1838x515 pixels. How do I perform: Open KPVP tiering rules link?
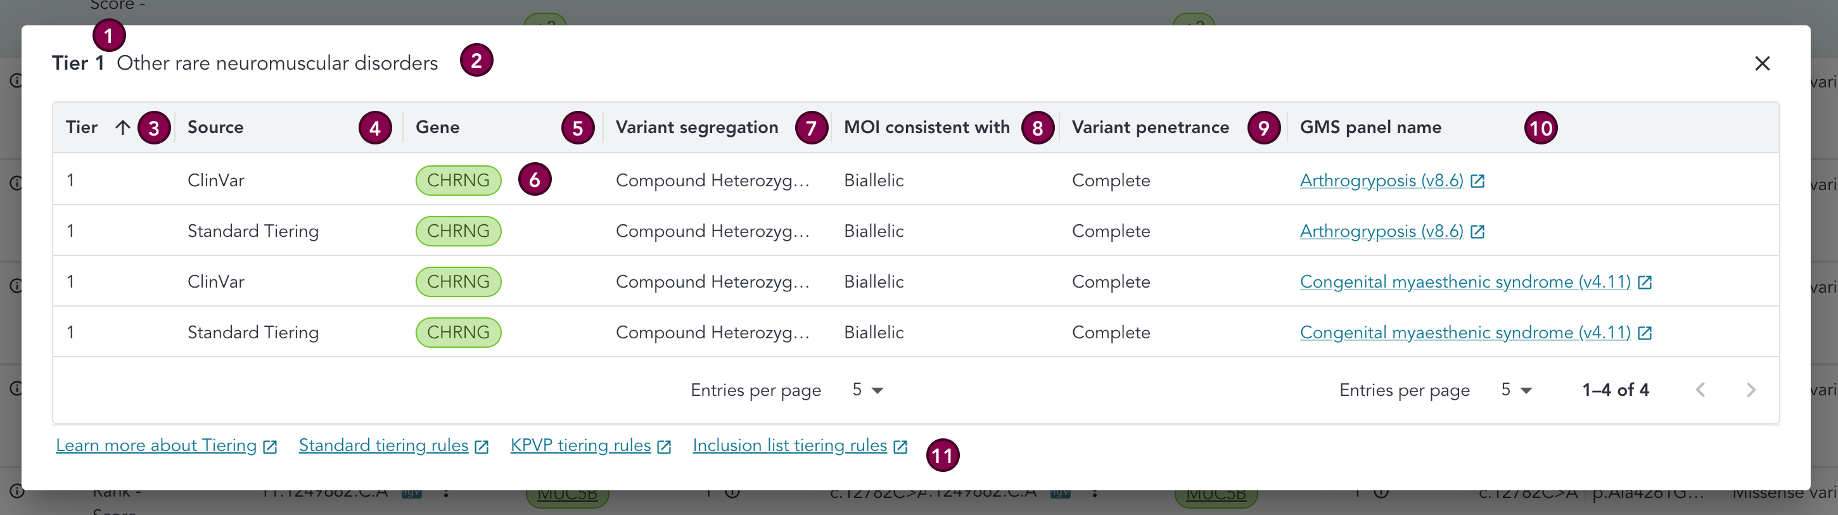coord(580,445)
